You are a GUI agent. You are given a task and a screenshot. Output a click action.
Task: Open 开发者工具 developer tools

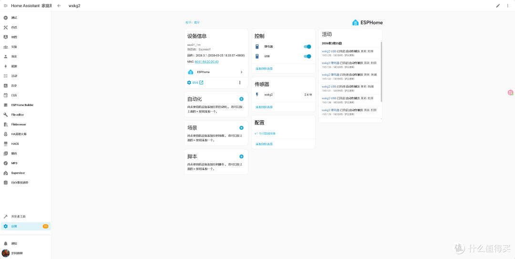coord(26,217)
